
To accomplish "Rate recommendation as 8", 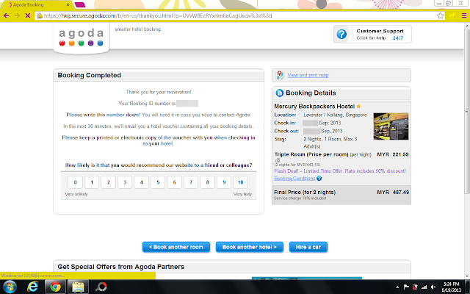I will coord(207,182).
